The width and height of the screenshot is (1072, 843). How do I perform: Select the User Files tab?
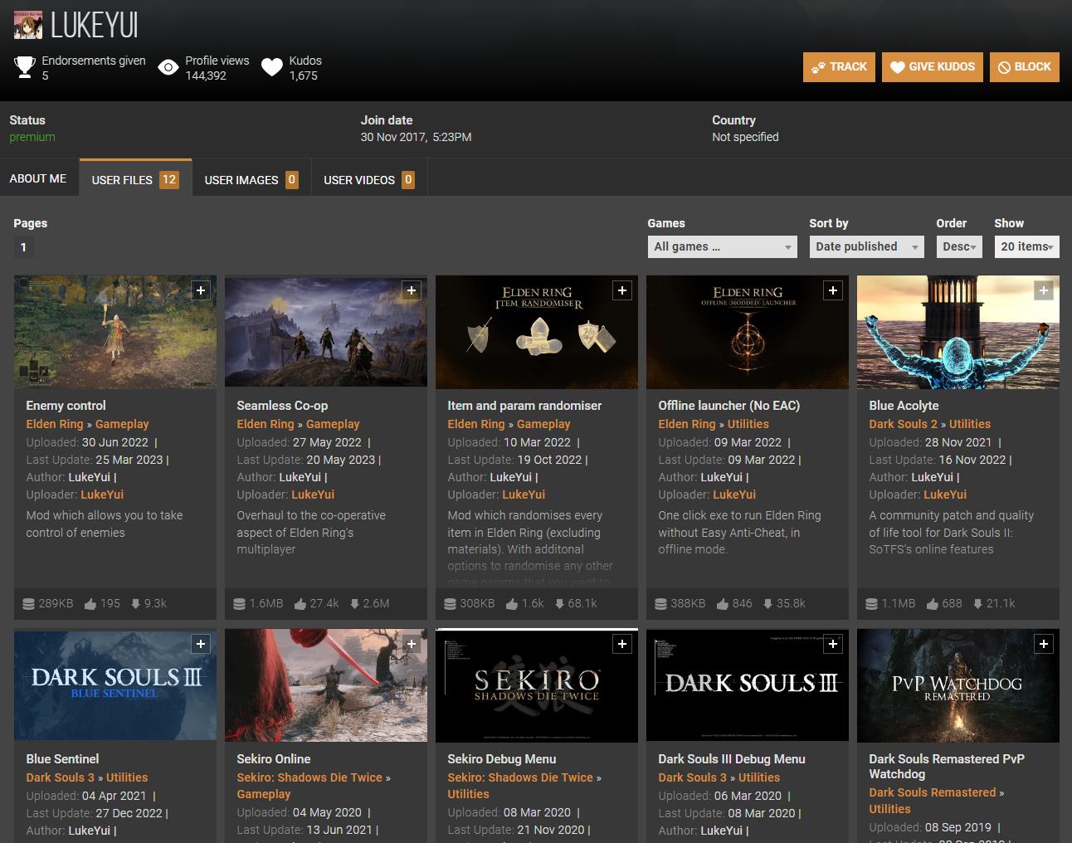pos(135,178)
